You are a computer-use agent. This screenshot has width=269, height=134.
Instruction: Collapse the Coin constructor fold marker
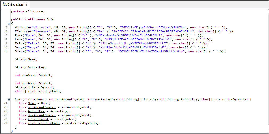[9, 99]
